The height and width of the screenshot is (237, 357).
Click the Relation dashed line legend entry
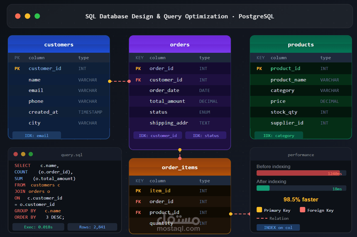272,218
